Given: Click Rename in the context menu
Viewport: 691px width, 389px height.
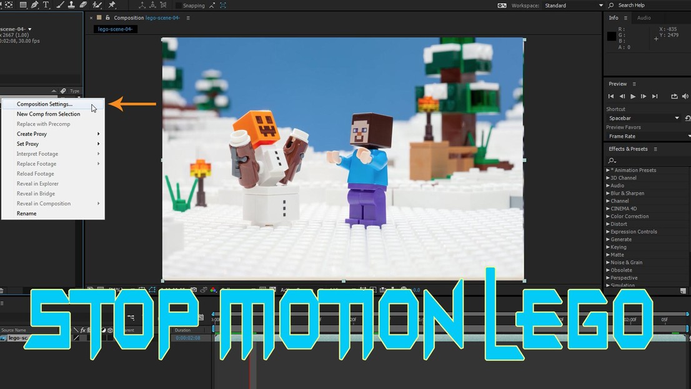Looking at the screenshot, I should click(x=26, y=214).
